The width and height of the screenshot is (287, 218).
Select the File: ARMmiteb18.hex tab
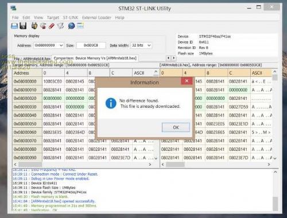tap(32, 59)
